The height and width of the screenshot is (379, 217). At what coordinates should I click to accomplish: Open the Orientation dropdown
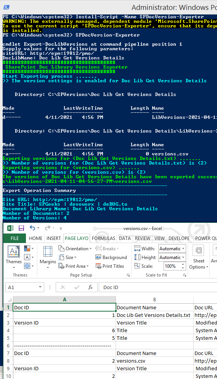click(75, 248)
